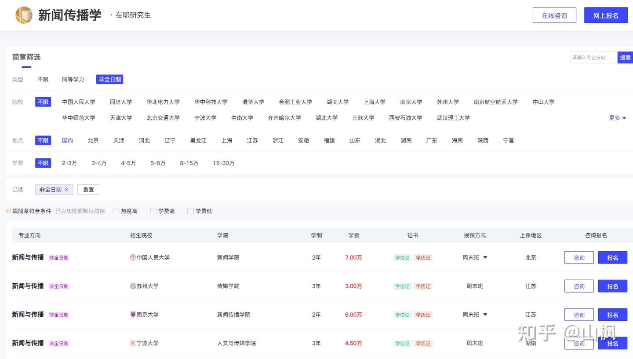
Task: Select 同等学力 type filter
Action: coord(73,80)
